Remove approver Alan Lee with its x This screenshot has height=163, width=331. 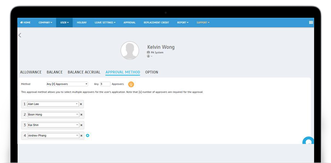point(81,104)
